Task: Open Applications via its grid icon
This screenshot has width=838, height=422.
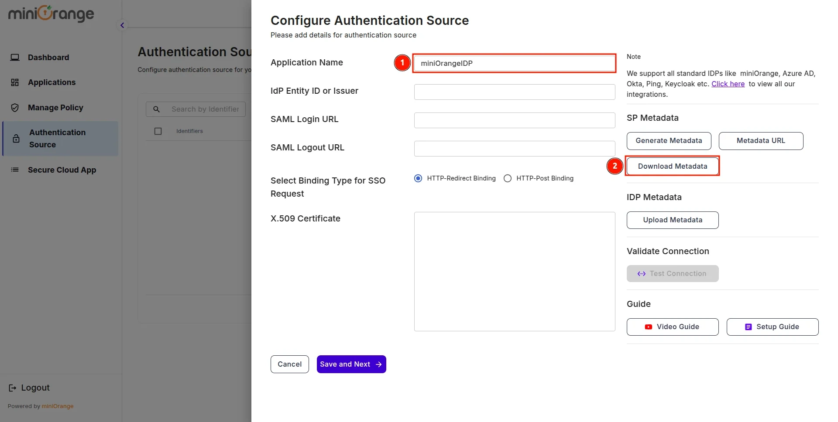Action: click(x=15, y=82)
